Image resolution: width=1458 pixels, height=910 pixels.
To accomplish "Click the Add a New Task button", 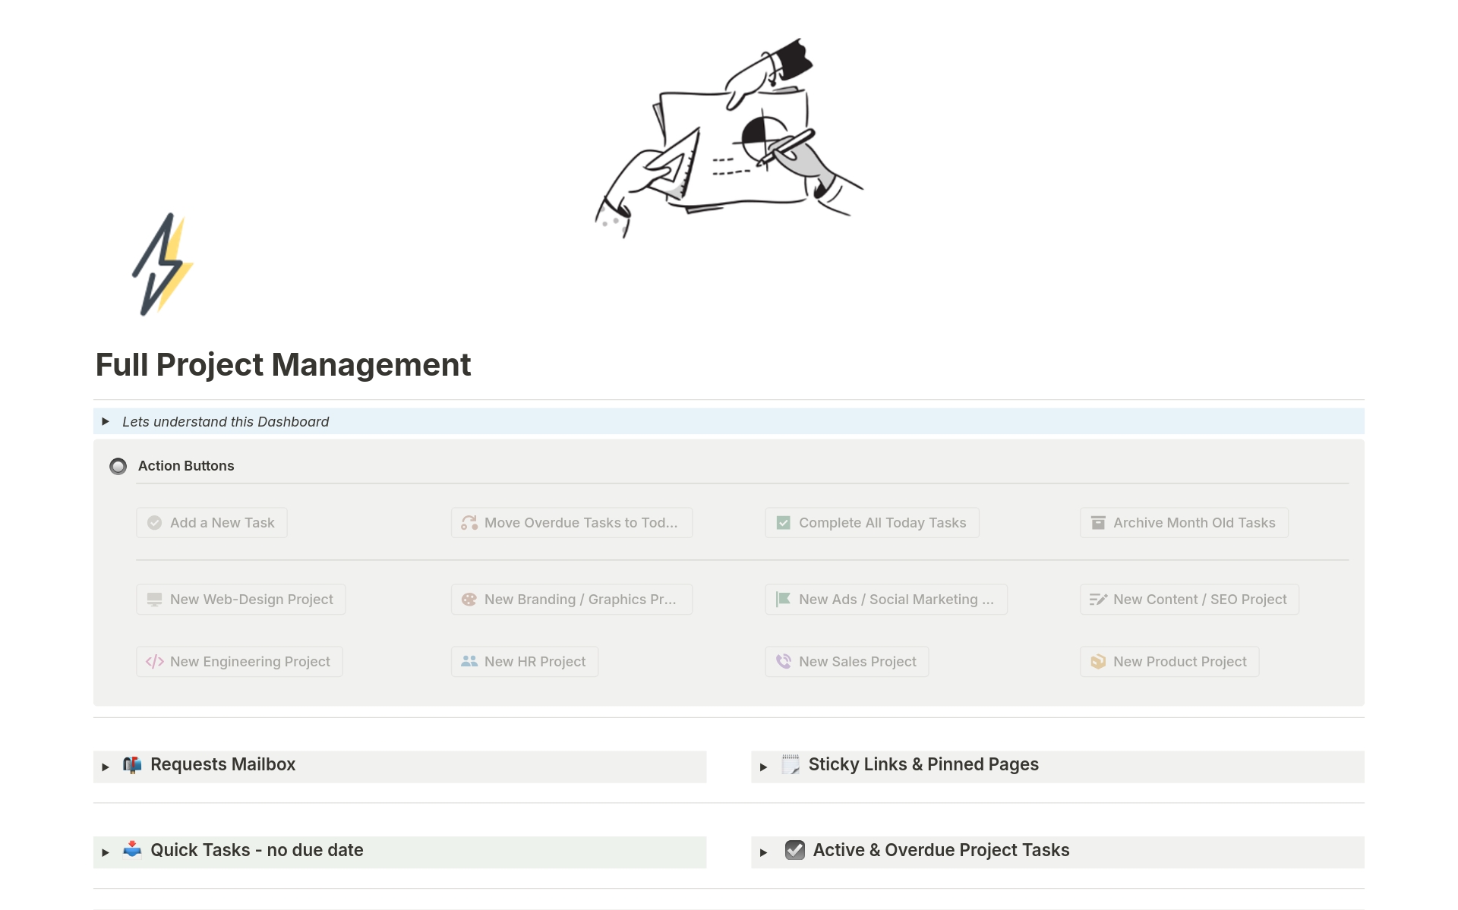I will tap(210, 522).
